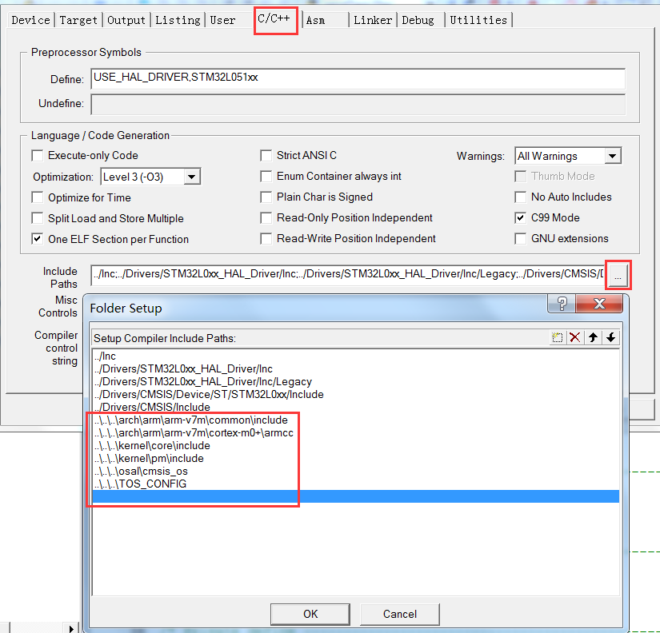Select the cortex-m0+\armcc path
This screenshot has height=633, width=660.
click(356, 433)
